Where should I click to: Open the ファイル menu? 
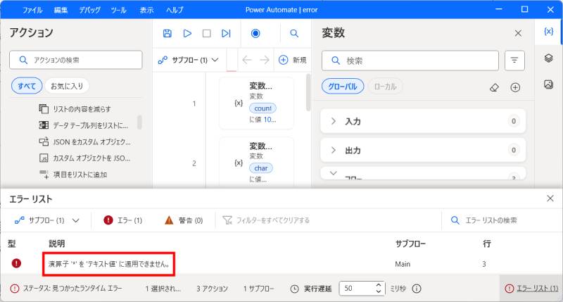point(32,10)
